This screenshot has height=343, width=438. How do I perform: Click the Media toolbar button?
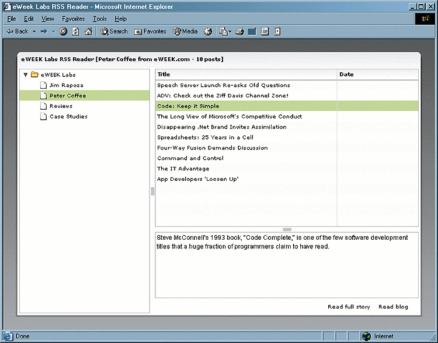tap(185, 32)
